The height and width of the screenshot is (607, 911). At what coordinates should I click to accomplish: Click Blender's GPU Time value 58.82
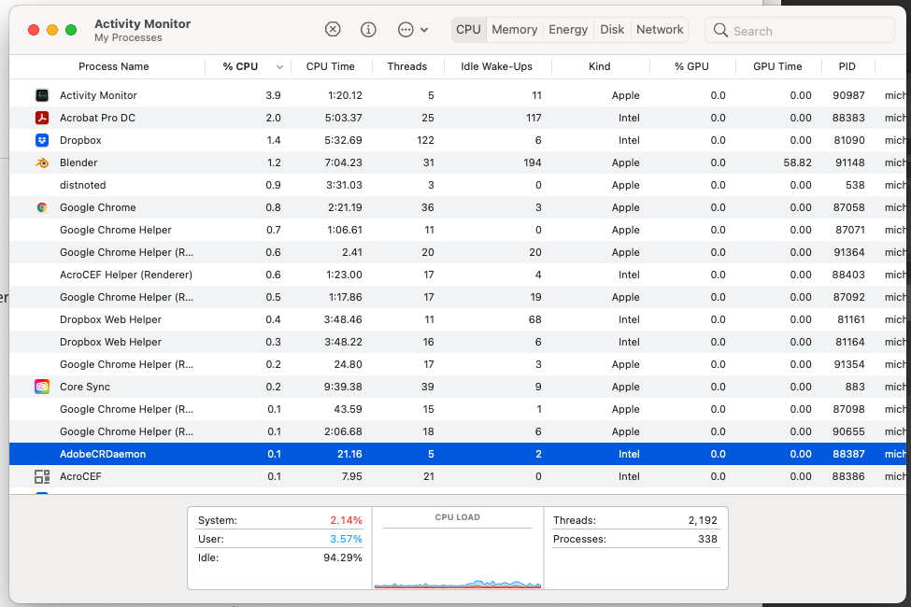click(797, 162)
